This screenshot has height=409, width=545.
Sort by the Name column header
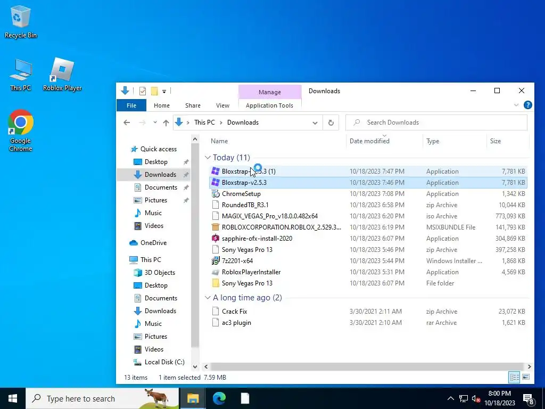[219, 141]
